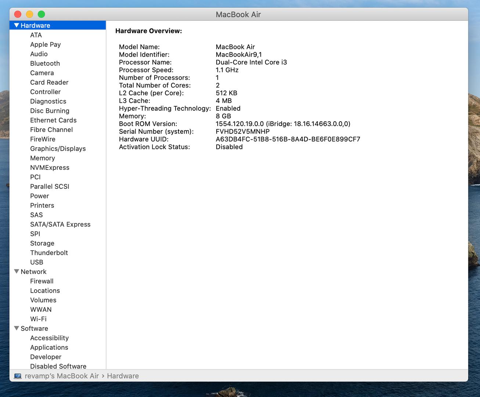Click the Dual-Core Intel Core i3 value
The height and width of the screenshot is (397, 480).
[251, 62]
